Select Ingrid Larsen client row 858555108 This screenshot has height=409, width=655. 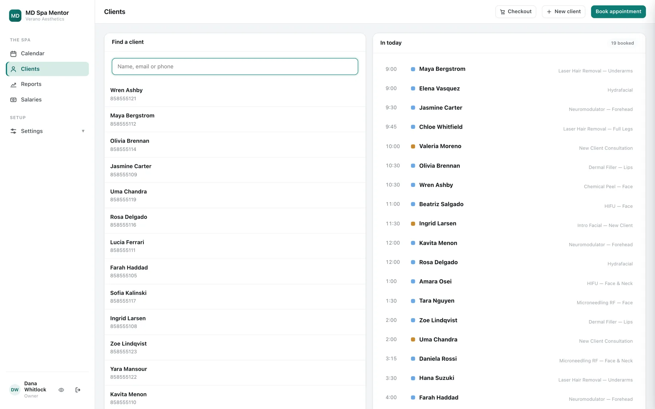[x=235, y=322]
